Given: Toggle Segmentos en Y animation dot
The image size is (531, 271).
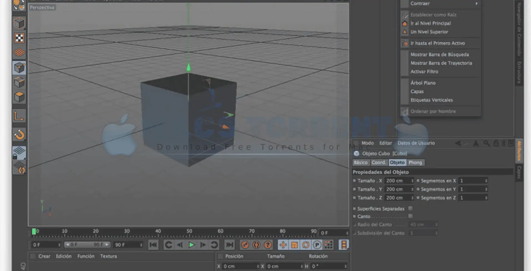Looking at the screenshot, I should pos(418,189).
